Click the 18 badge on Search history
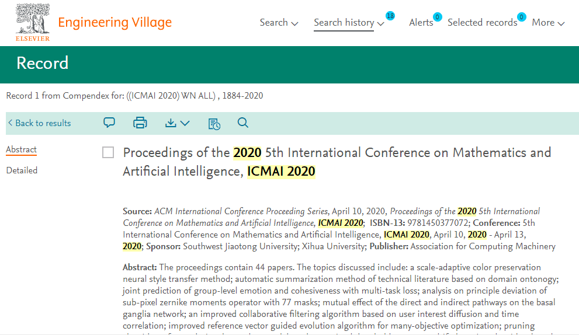Image resolution: width=579 pixels, height=335 pixels. 390,16
